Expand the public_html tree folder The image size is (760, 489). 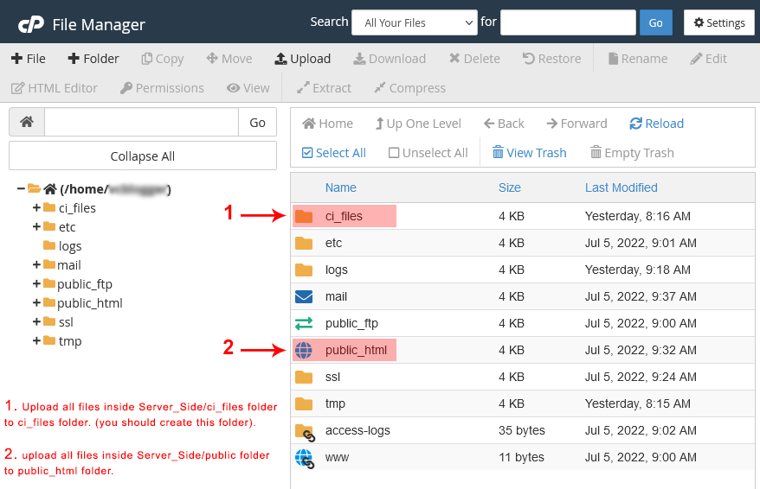pos(36,302)
